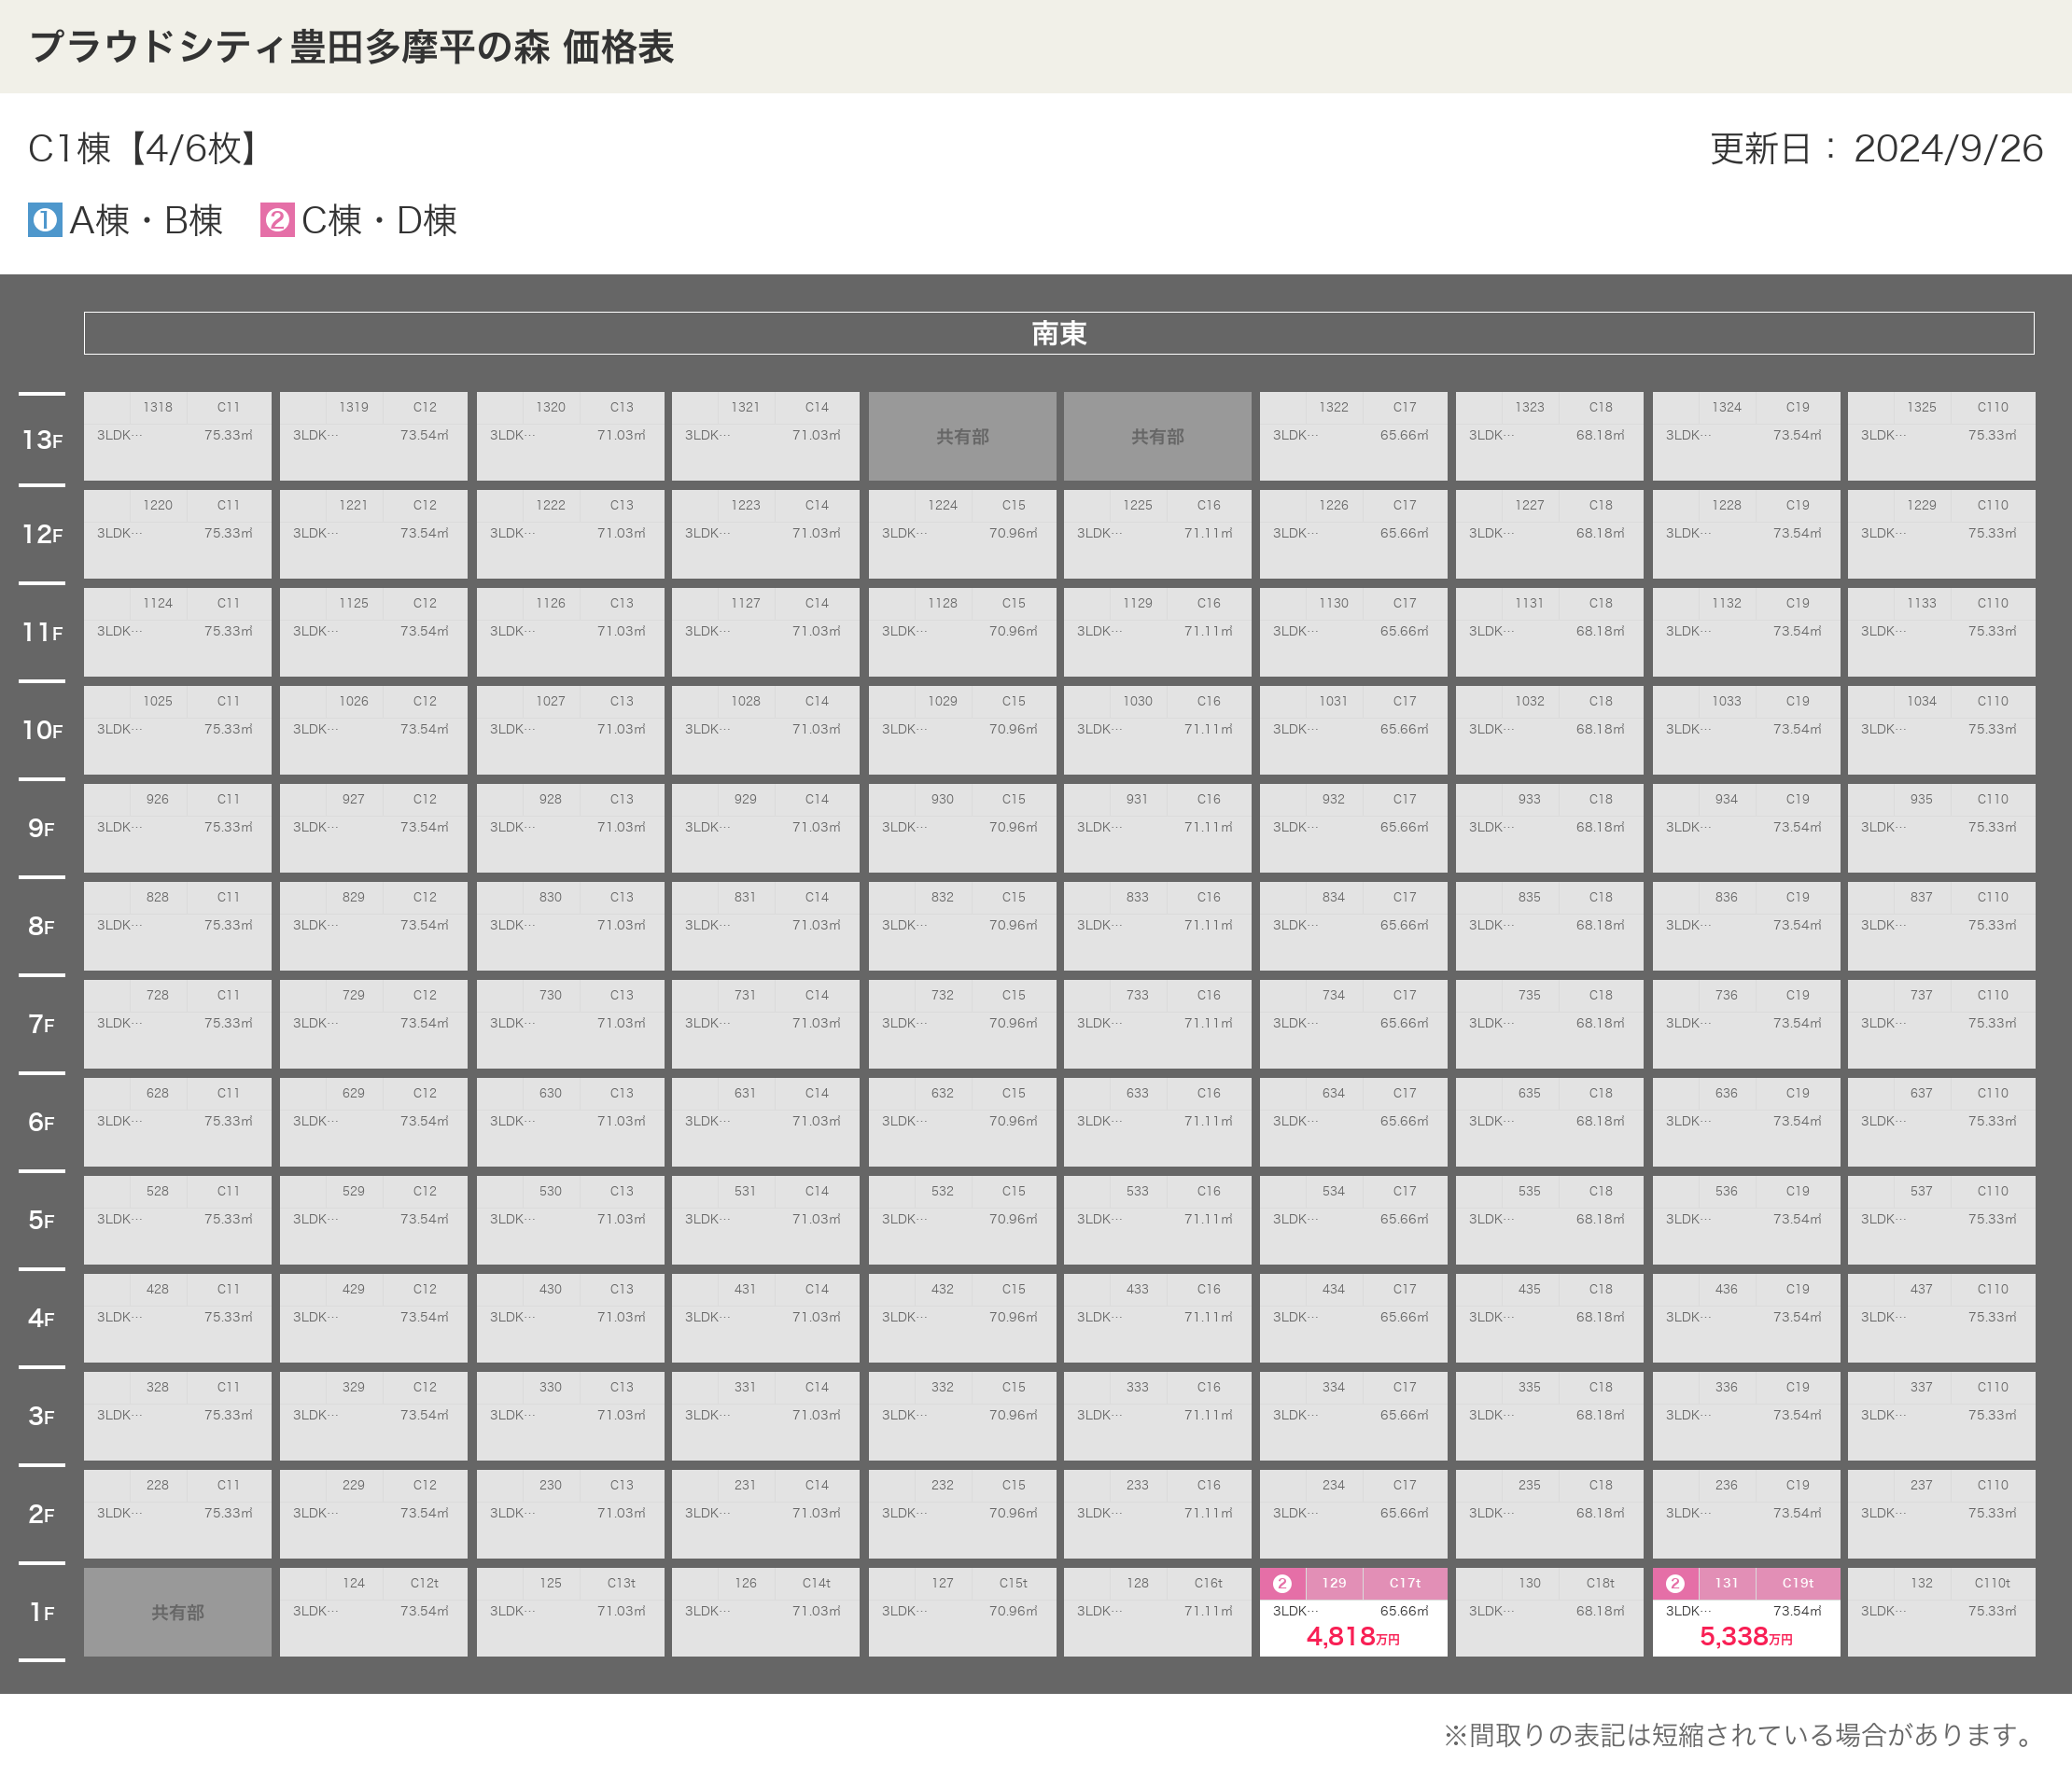Select unit 1224 type C15 cell
Screen dimensions: 2072x1776
[x=962, y=534]
